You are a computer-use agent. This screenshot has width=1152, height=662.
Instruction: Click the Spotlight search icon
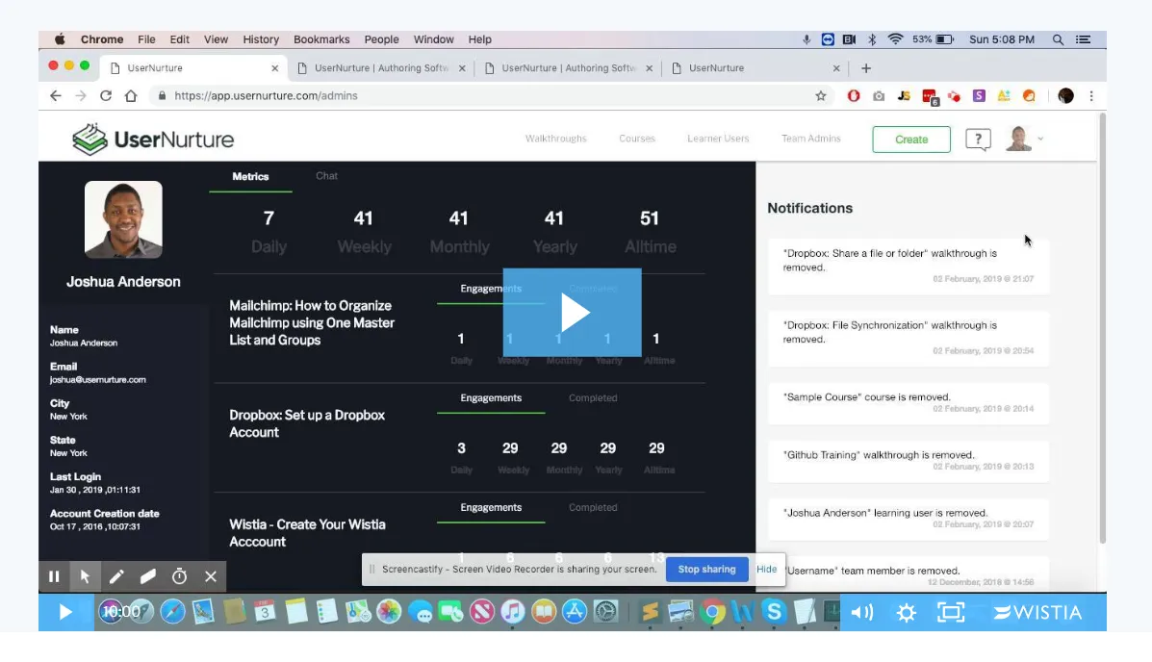pos(1058,39)
